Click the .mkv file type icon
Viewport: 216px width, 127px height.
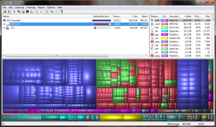(152, 20)
